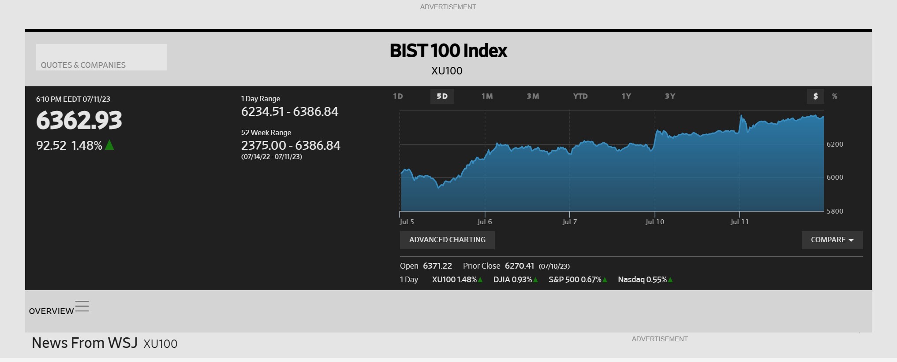Click the Jul 7 marker on the chart axis
897x362 pixels.
coord(570,222)
